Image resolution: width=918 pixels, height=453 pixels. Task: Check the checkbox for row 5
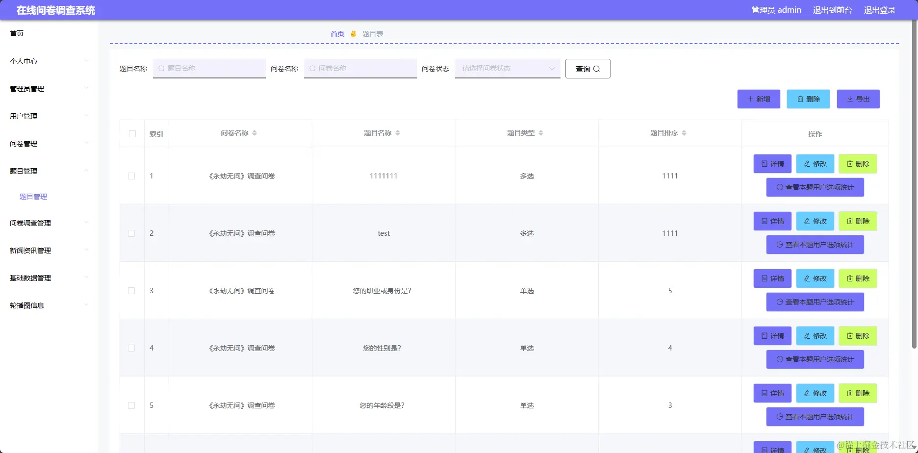pos(131,405)
